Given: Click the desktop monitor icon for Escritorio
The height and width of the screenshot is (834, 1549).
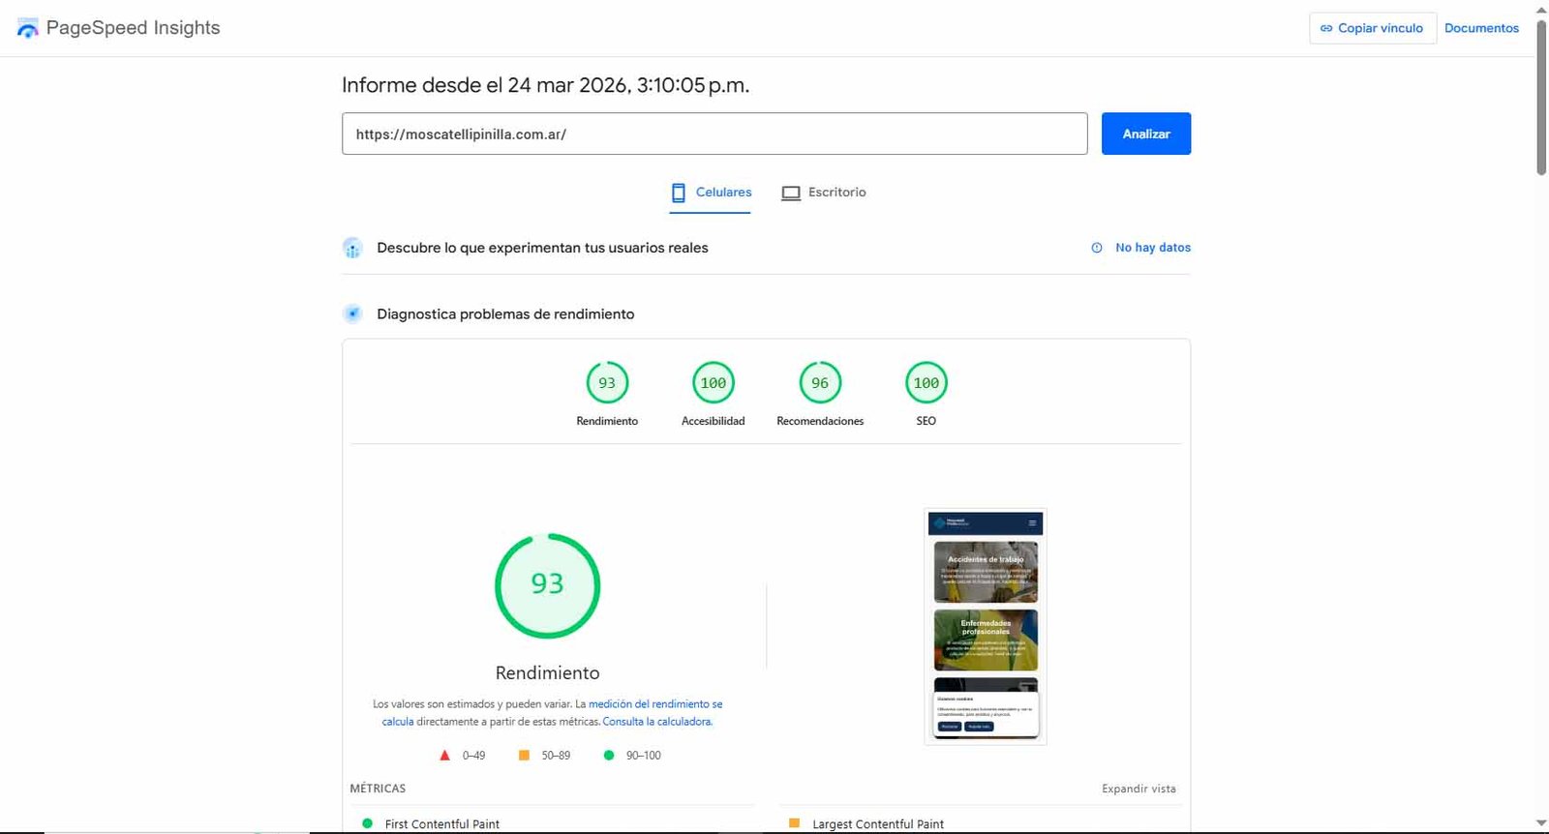Looking at the screenshot, I should pos(791,193).
